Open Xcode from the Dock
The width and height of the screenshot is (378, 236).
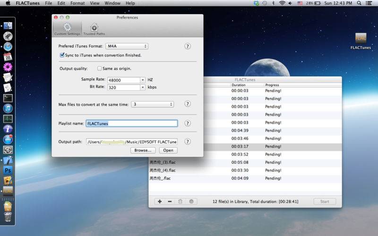coord(8,160)
